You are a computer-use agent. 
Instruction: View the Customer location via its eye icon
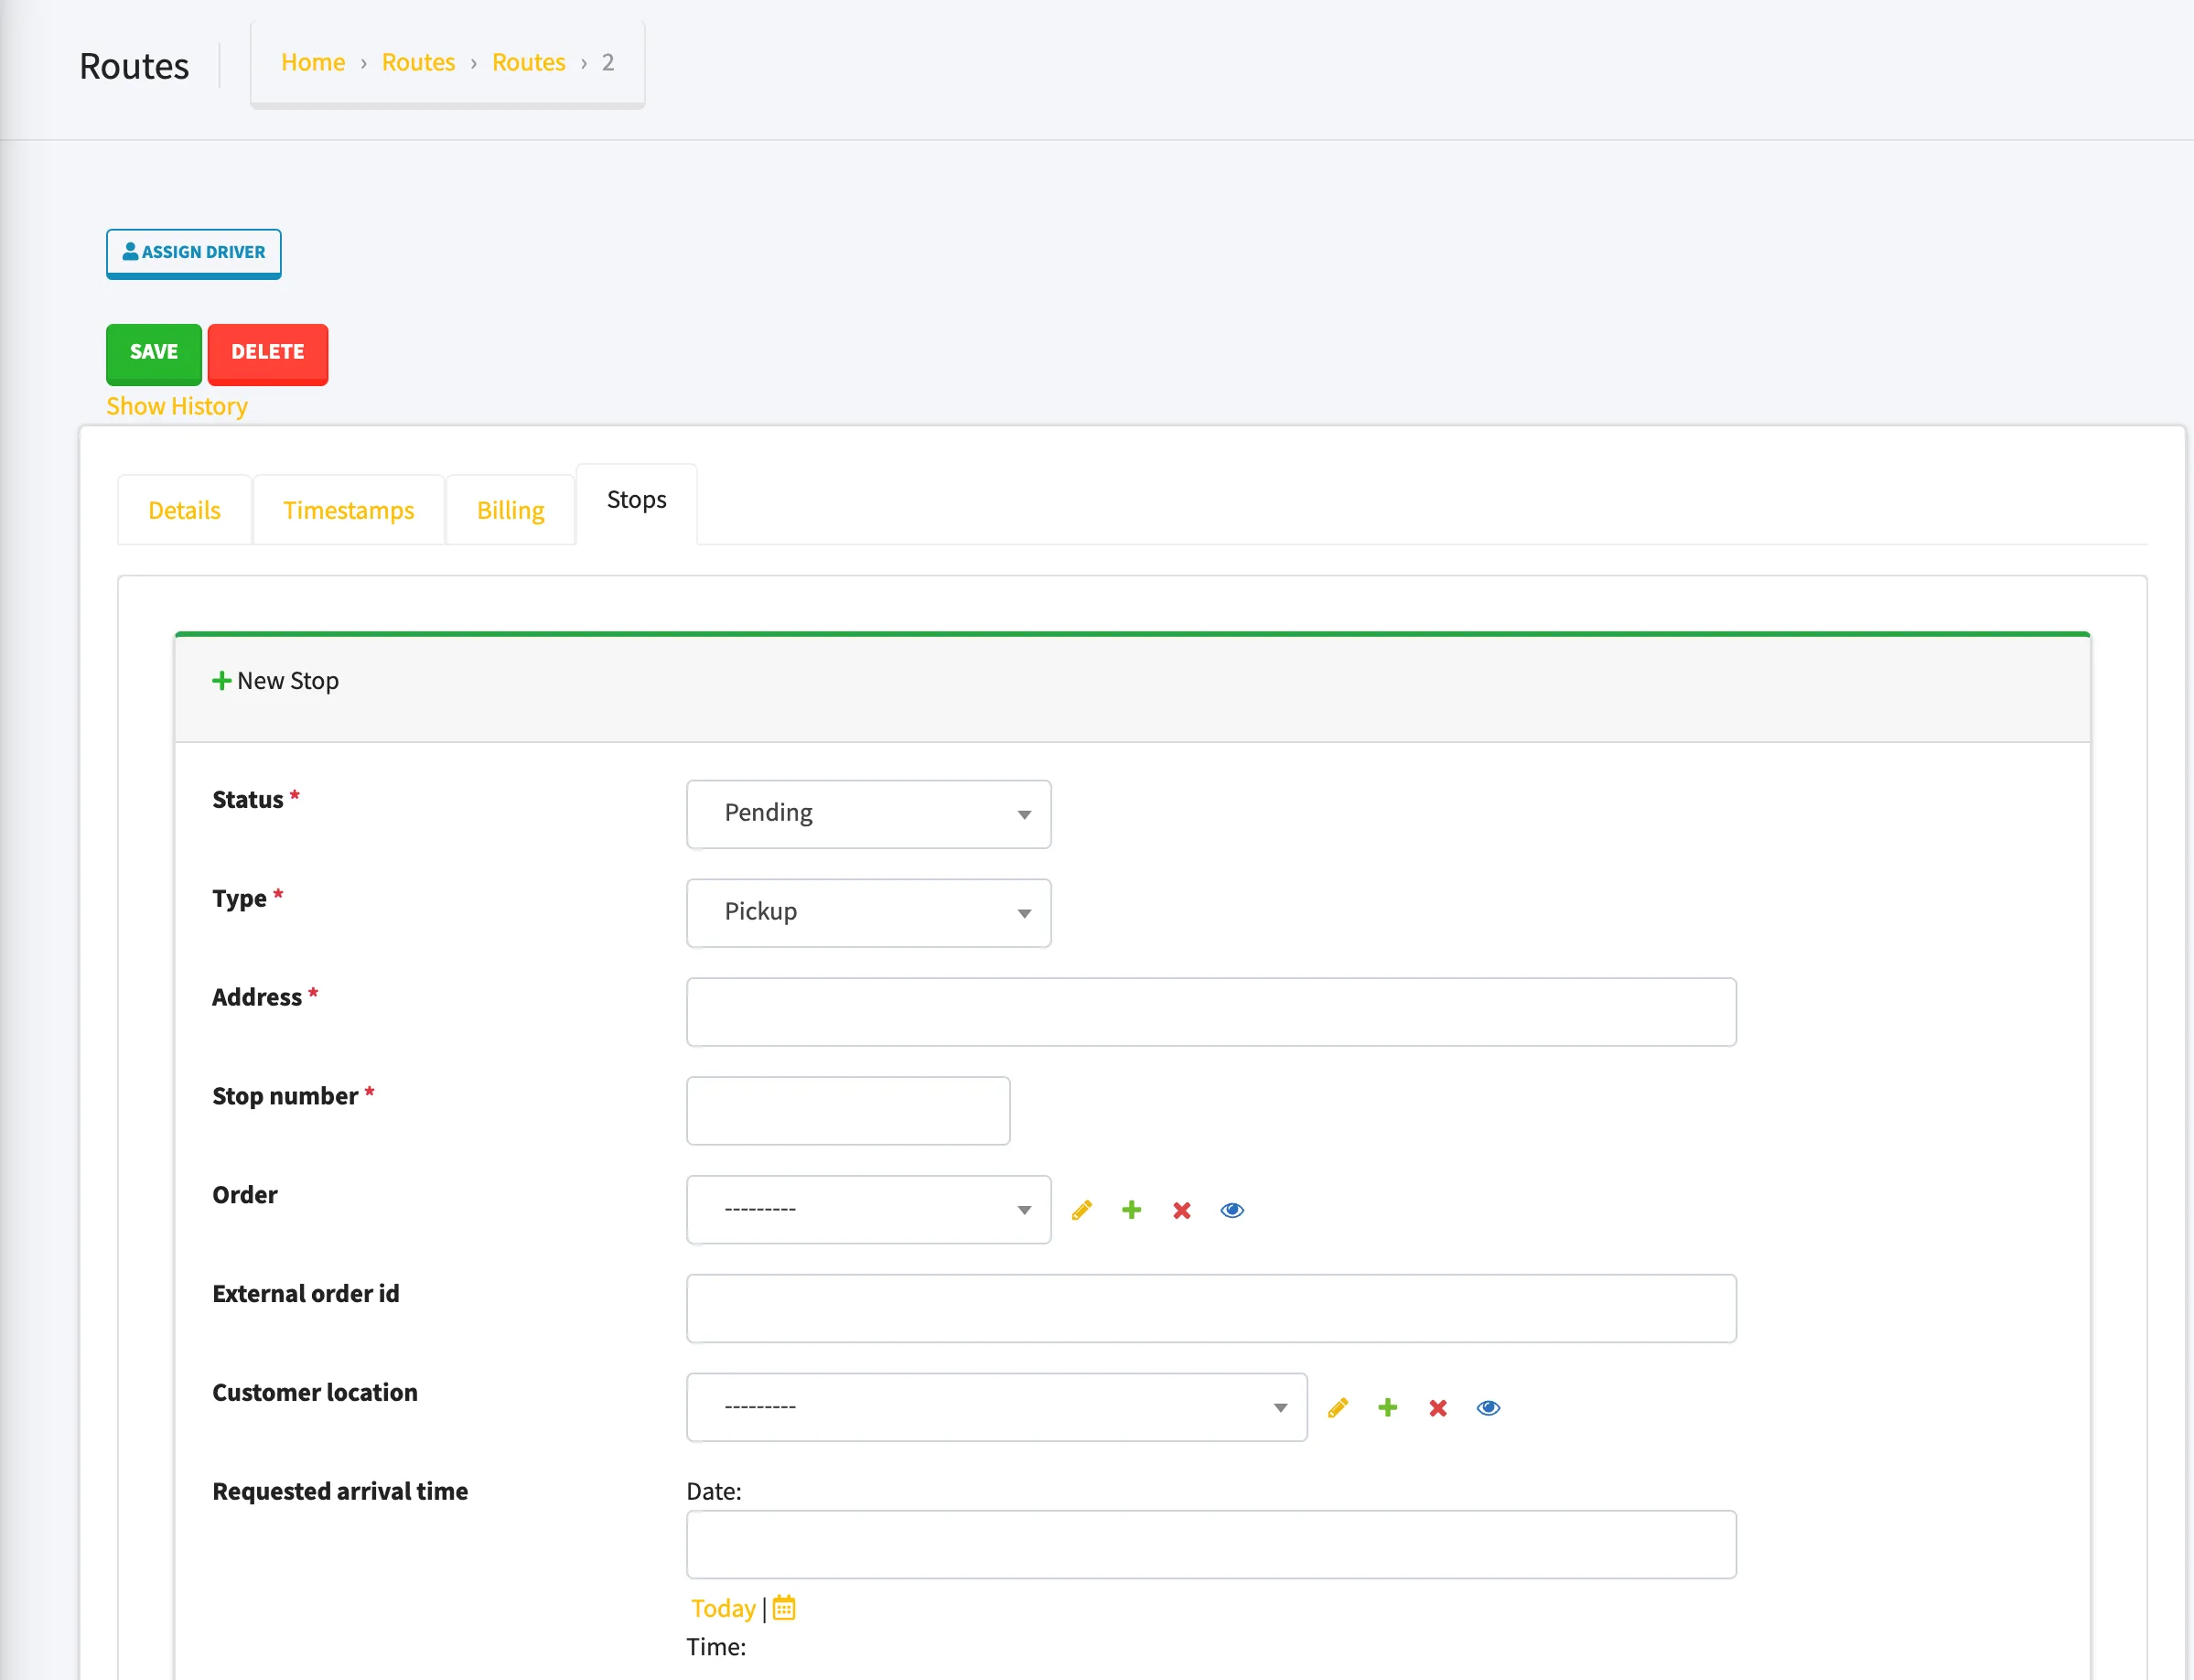tap(1488, 1408)
